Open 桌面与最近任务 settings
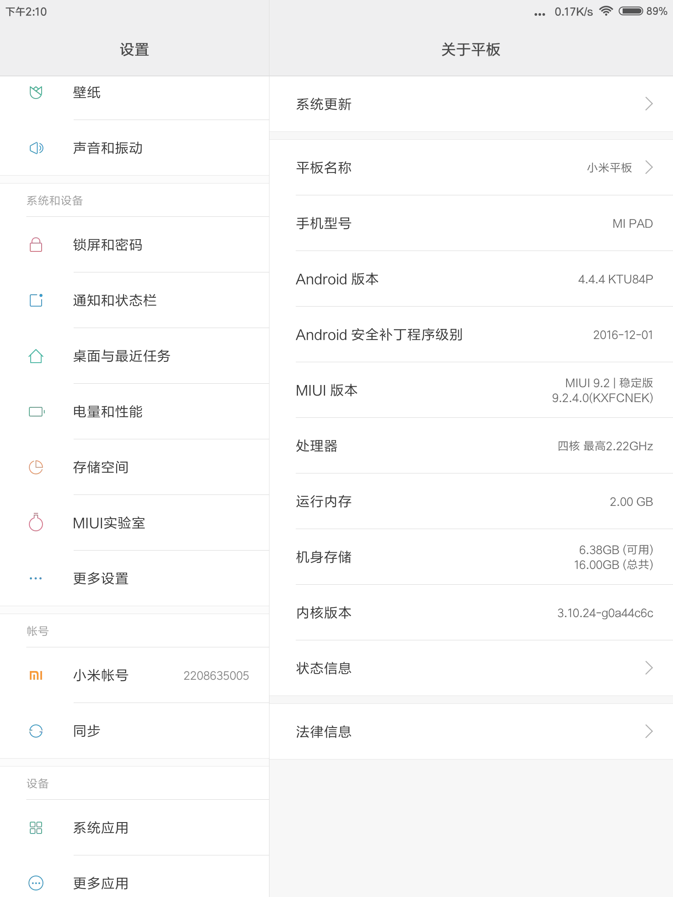Screen dimensions: 673x897 click(x=135, y=356)
